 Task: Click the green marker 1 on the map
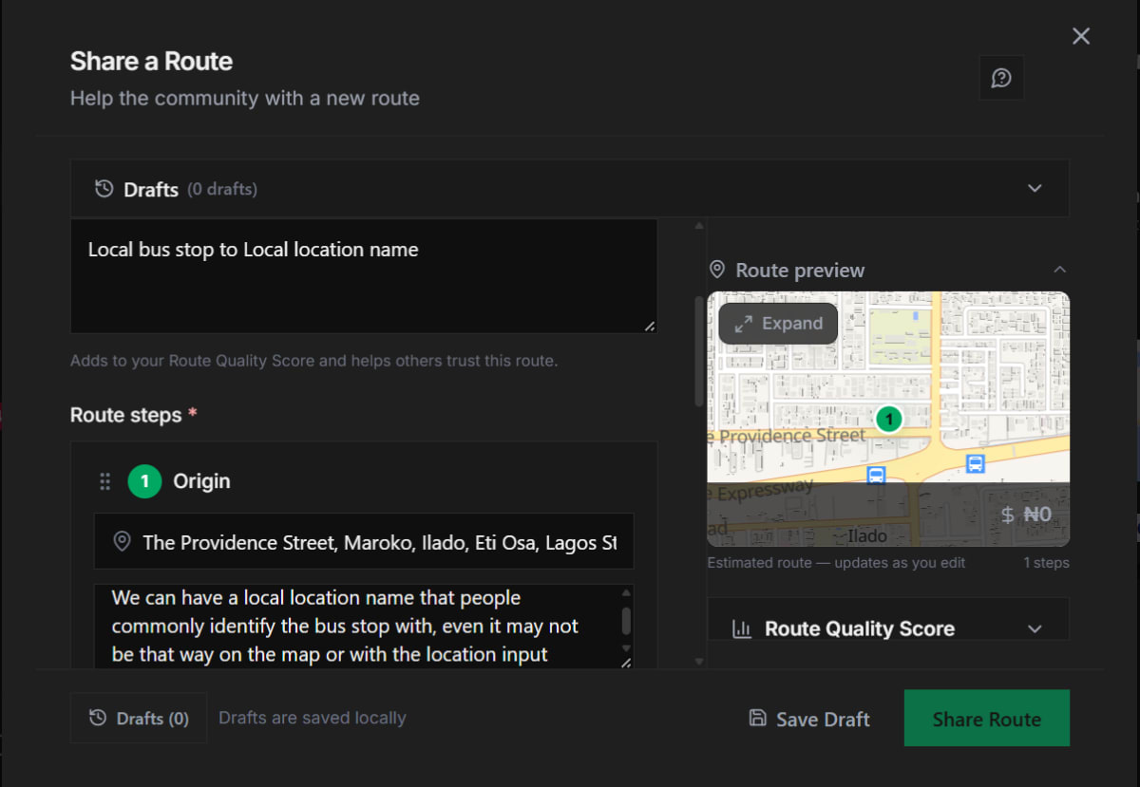pos(888,419)
